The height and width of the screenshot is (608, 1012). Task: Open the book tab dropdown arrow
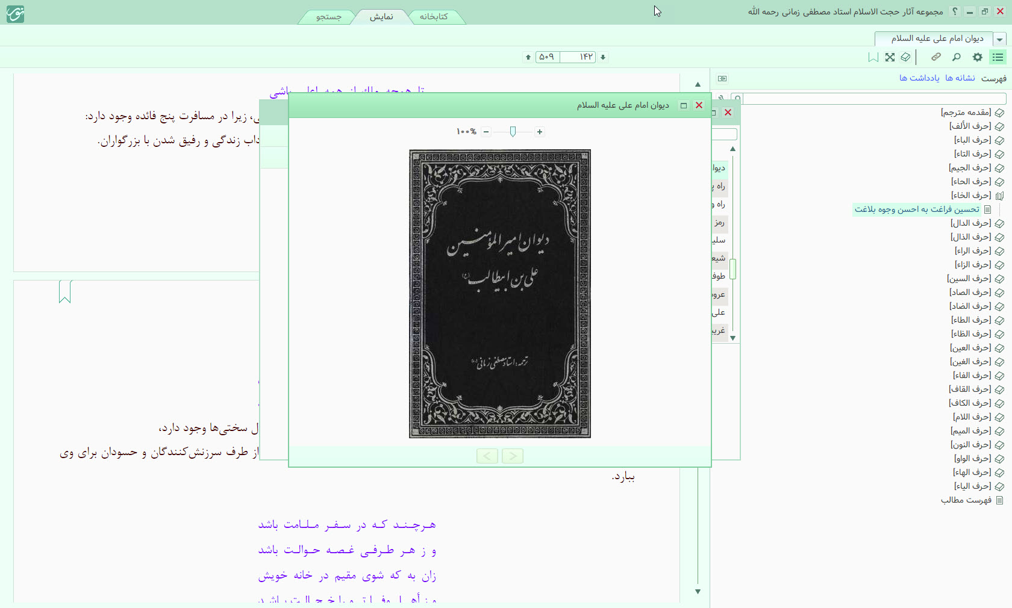click(1000, 39)
